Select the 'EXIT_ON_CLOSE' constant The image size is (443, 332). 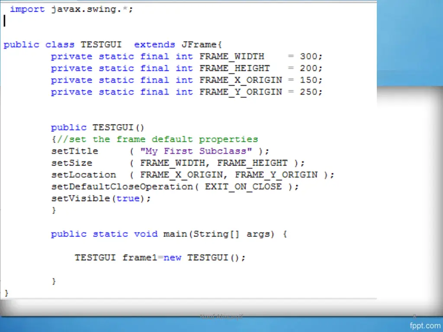(243, 187)
